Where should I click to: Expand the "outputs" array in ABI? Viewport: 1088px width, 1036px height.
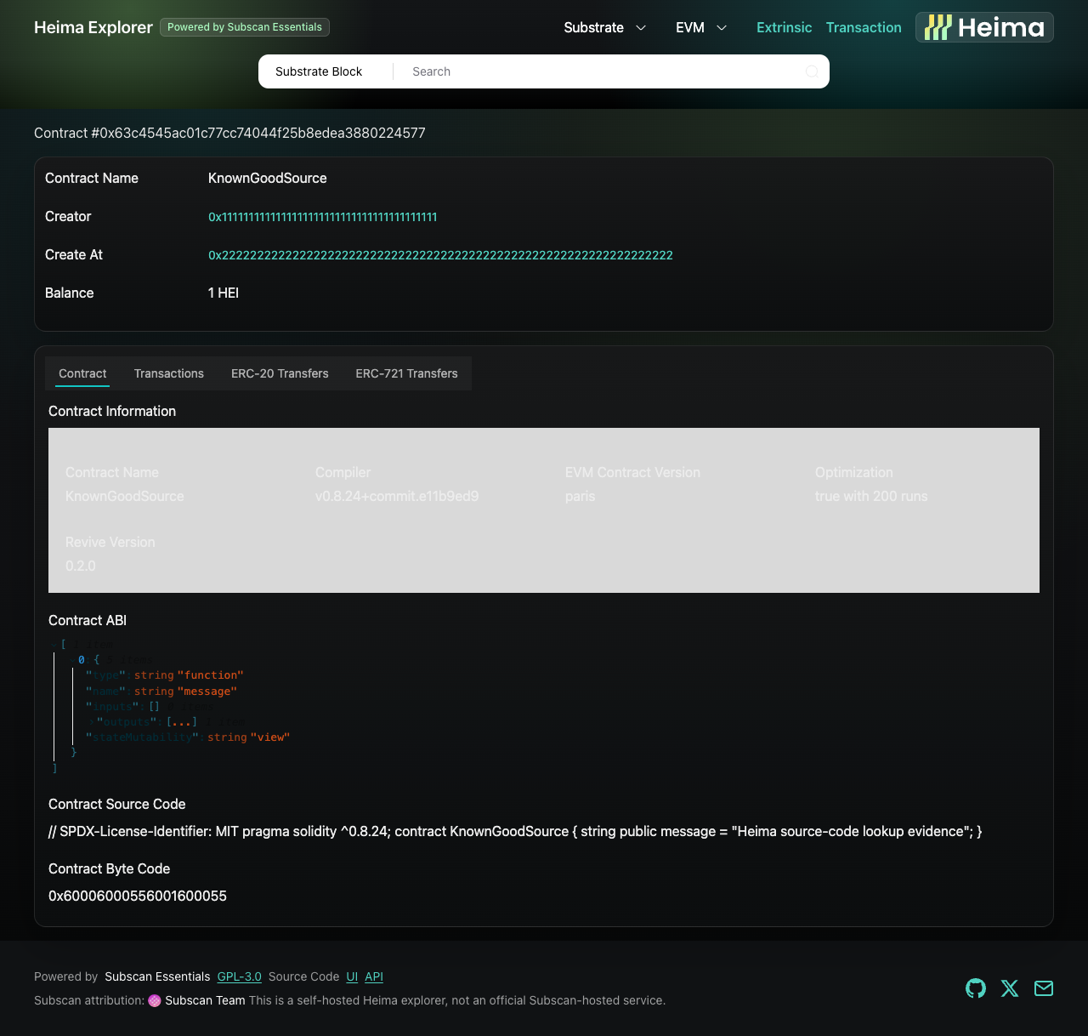point(92,722)
